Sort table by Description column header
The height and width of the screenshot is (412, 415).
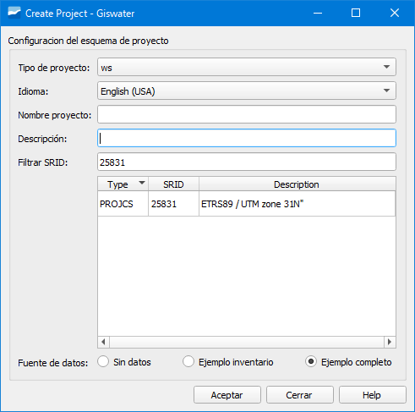tap(297, 184)
